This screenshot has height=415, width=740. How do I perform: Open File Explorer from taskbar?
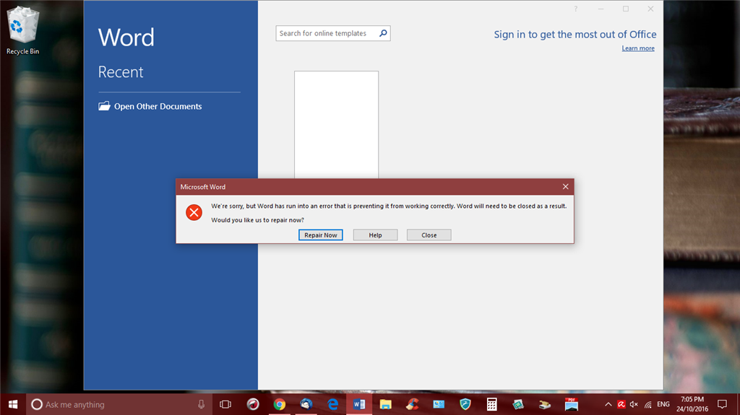[386, 404]
